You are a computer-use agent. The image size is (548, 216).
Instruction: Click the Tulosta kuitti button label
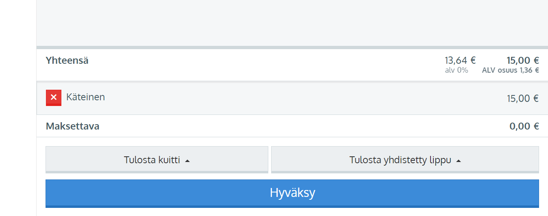tap(152, 160)
